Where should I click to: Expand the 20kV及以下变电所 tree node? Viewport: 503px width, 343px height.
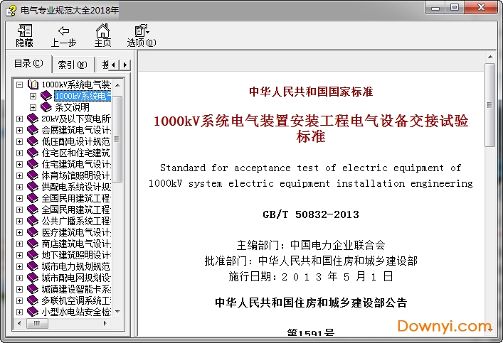(x=19, y=119)
